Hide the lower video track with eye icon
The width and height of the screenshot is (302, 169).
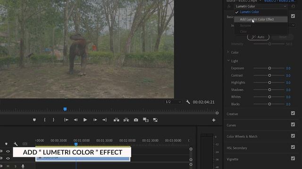pos(8,159)
